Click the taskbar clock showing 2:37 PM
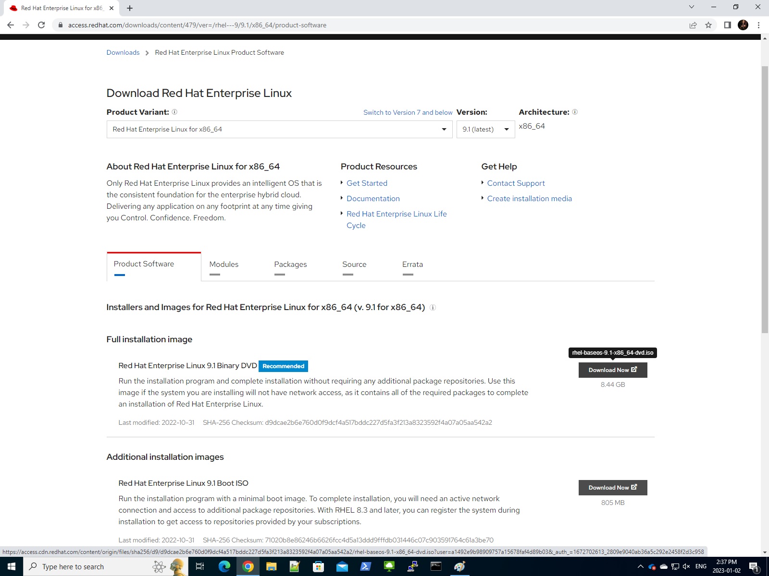769x576 pixels. coord(726,566)
